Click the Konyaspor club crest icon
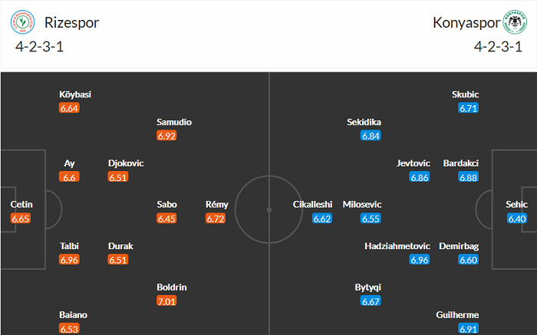 click(513, 22)
